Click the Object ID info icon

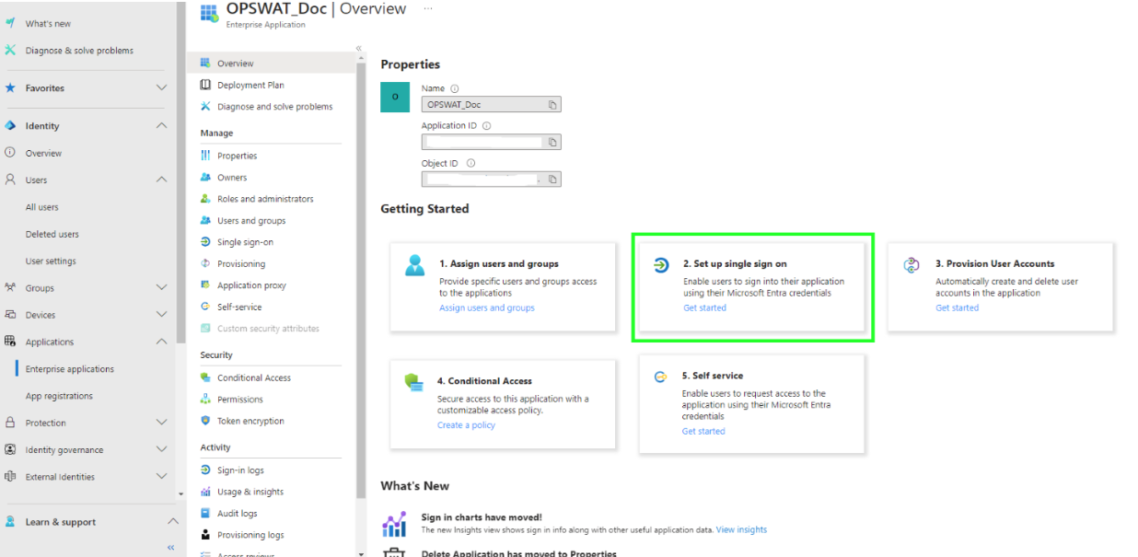(470, 163)
